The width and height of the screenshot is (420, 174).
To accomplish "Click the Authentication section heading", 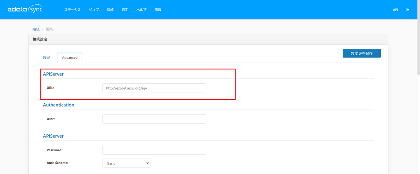I will click(58, 105).
